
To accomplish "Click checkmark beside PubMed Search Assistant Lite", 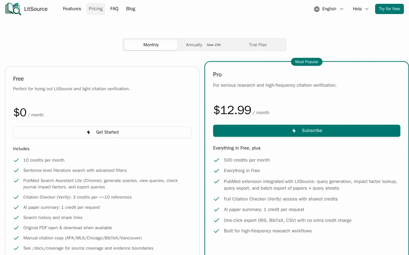I will point(16,181).
